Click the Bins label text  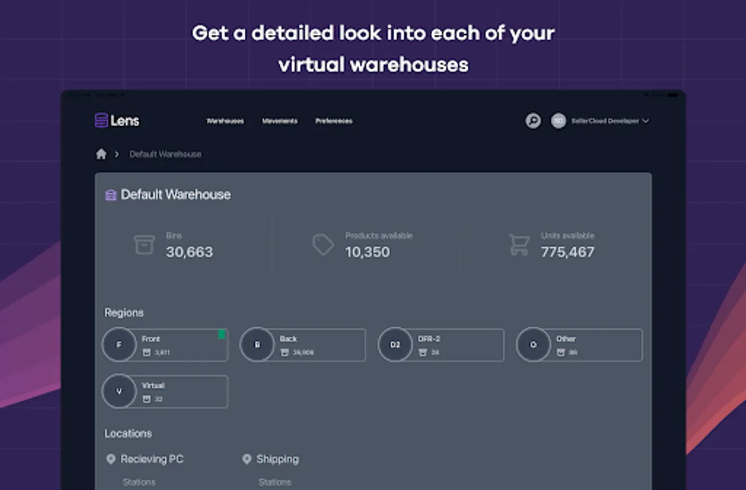click(174, 235)
